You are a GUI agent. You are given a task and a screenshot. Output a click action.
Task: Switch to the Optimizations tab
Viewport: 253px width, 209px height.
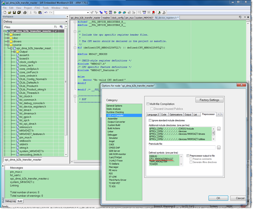tap(176, 114)
